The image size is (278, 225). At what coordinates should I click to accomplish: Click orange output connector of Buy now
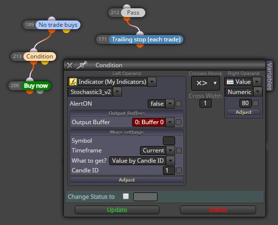(30, 92)
